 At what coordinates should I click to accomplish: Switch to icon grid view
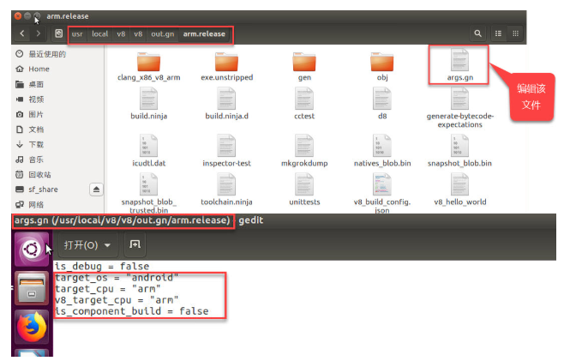click(515, 33)
